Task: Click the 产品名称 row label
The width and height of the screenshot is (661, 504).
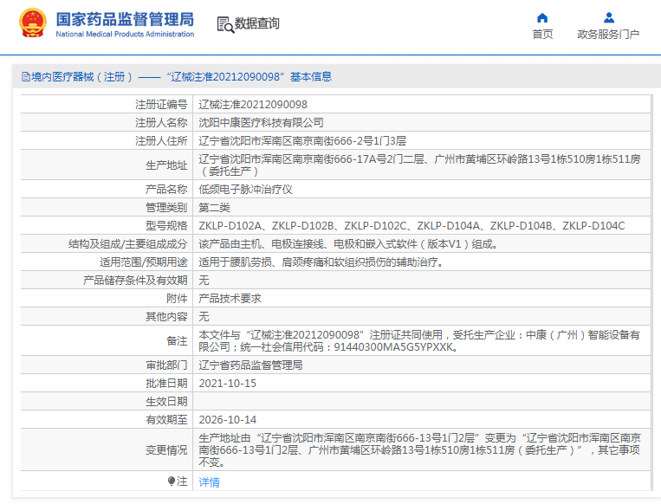Action: pos(166,189)
